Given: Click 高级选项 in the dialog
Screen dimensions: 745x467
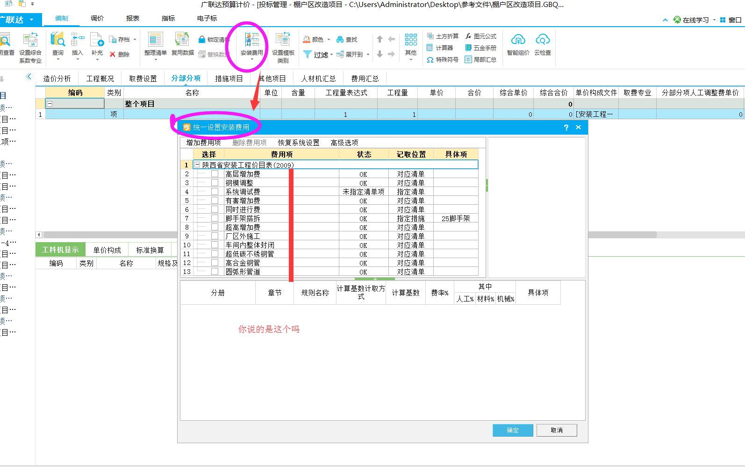Looking at the screenshot, I should tap(344, 143).
